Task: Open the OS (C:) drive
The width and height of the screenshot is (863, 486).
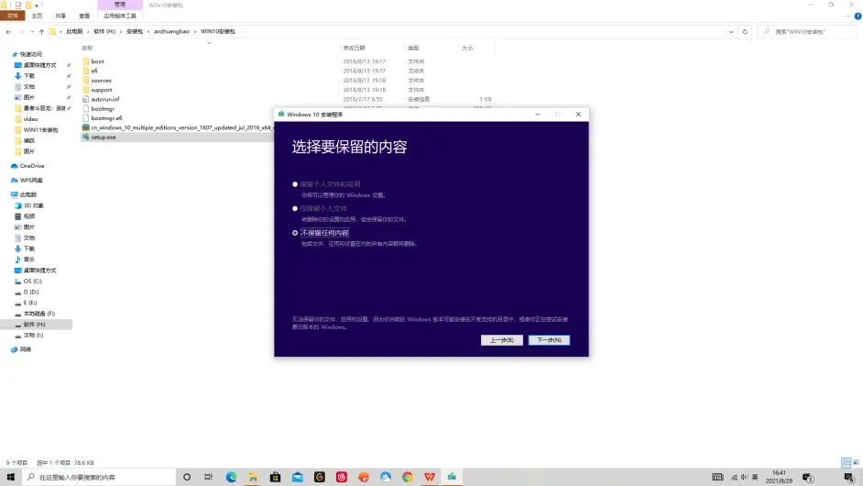Action: click(x=32, y=281)
